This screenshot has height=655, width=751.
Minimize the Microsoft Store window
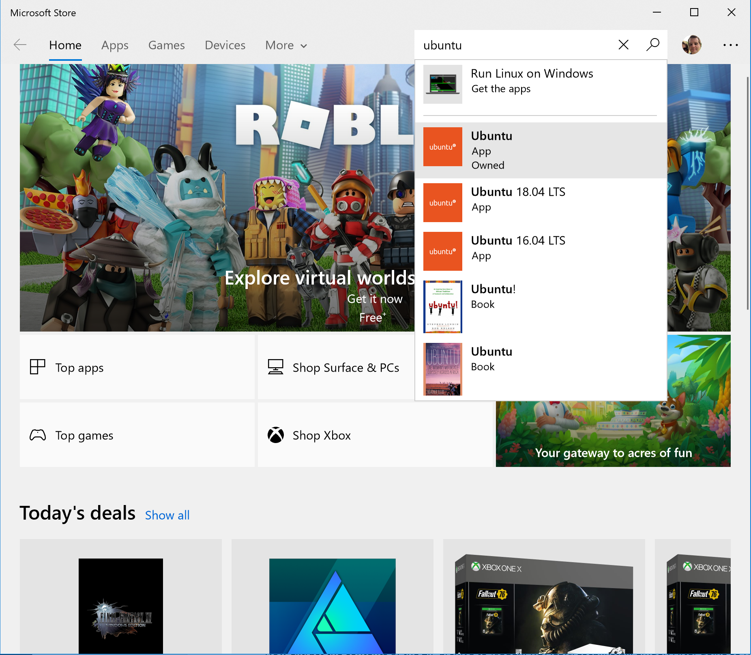tap(657, 13)
